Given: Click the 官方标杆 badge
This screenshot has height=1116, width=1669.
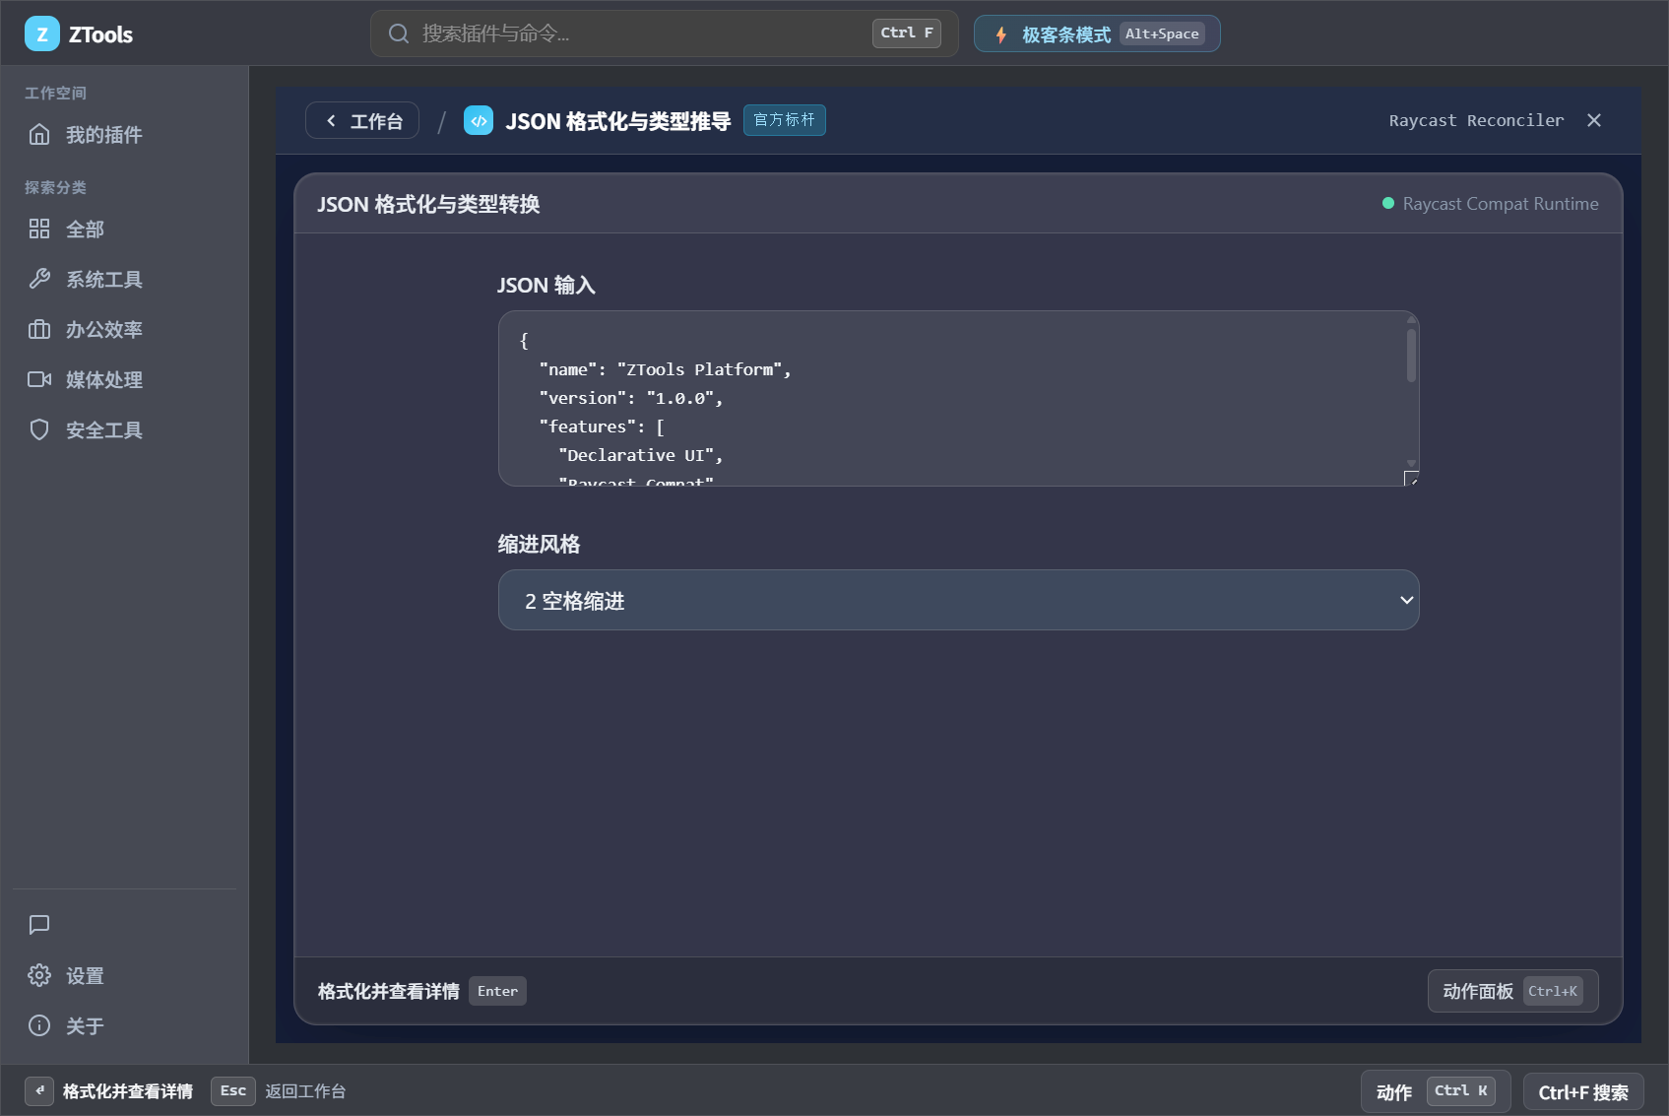Looking at the screenshot, I should coord(785,120).
